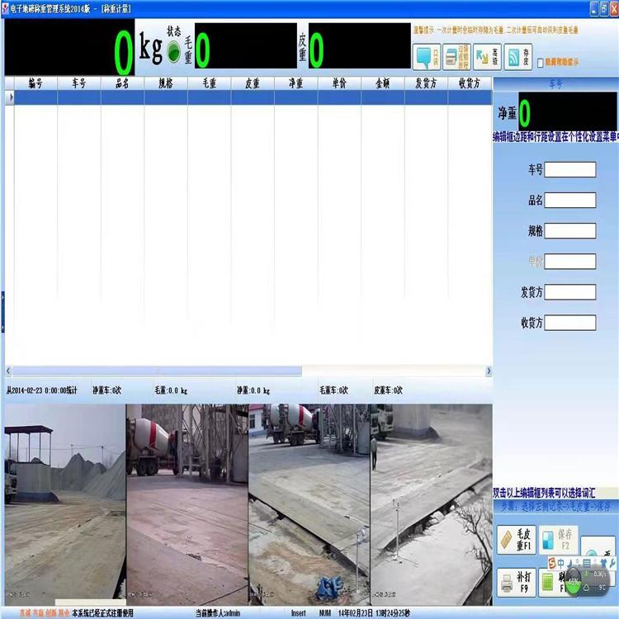Screen dimensions: 619x619
Task: Sort table by 毛重 column header
Action: [209, 83]
